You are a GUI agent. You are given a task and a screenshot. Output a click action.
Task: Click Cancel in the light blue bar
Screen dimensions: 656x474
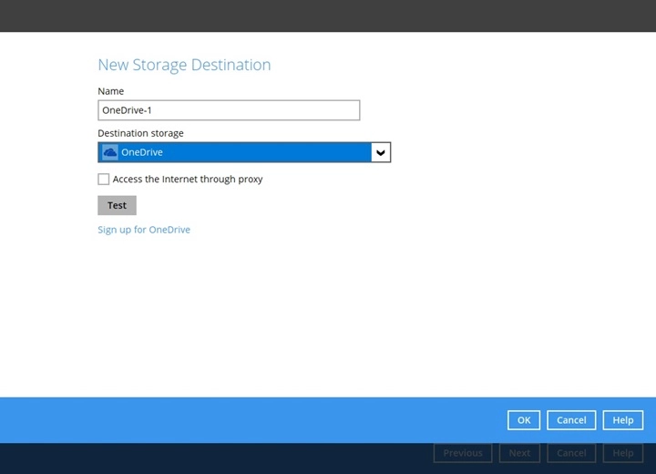point(571,420)
